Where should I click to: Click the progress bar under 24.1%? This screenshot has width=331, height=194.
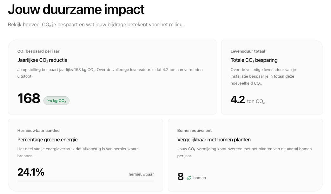86,181
